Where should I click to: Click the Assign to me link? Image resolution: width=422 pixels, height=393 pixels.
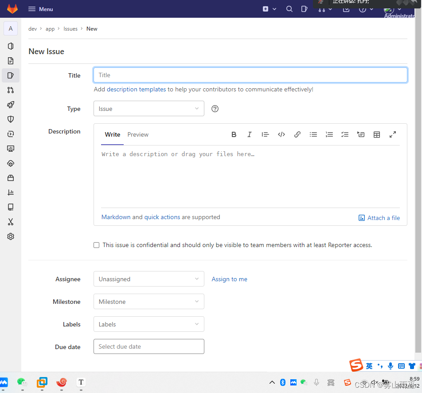coord(229,279)
